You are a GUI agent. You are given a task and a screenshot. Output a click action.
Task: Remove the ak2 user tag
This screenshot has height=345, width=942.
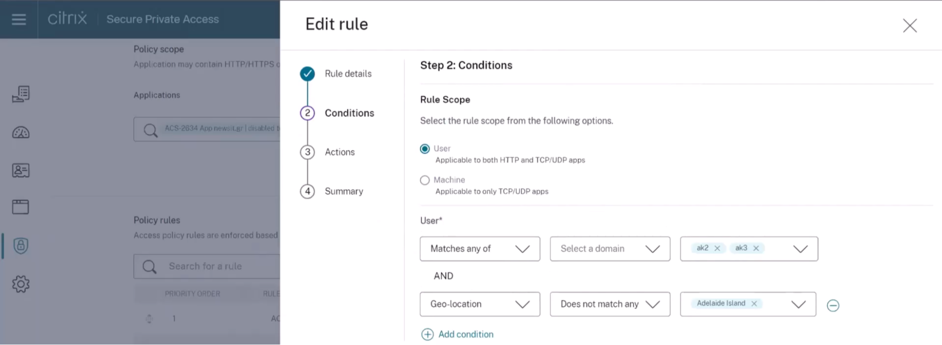pos(717,248)
